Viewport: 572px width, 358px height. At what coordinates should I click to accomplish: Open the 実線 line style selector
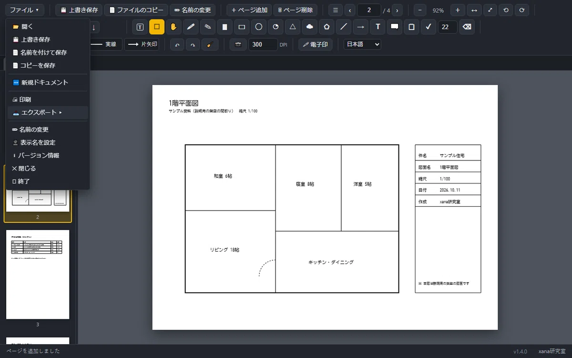click(105, 44)
